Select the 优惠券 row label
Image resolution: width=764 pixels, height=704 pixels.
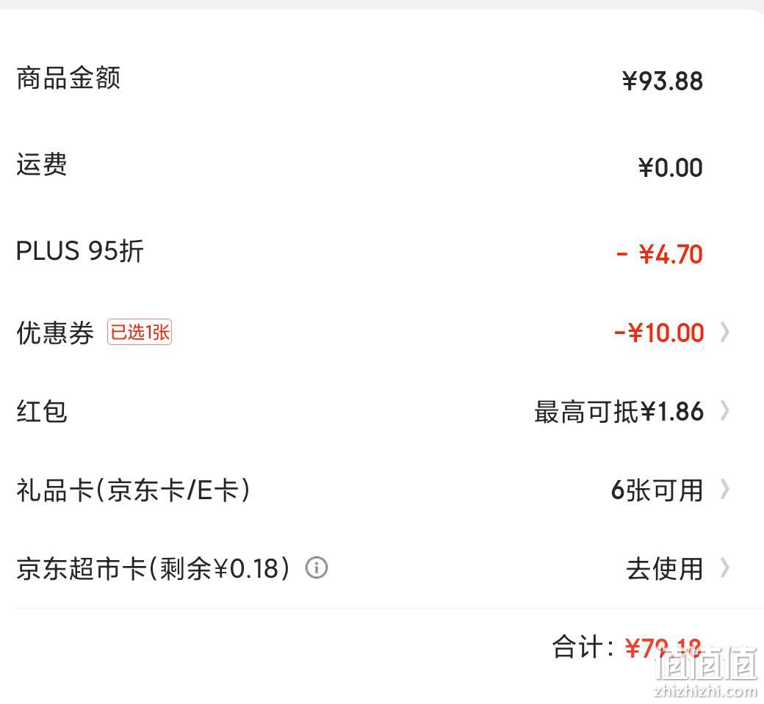(x=55, y=333)
